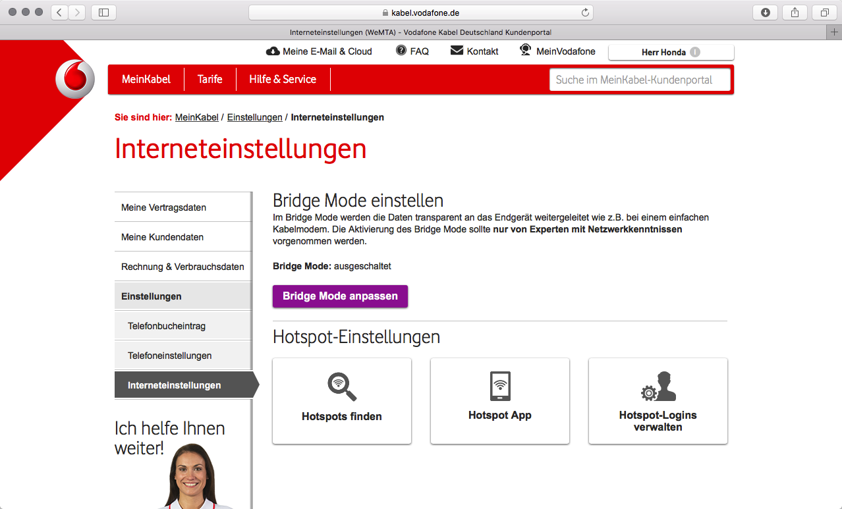Click the red Interneteinstellungen page title

[240, 149]
